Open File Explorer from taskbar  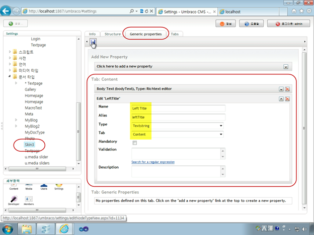coord(27,229)
